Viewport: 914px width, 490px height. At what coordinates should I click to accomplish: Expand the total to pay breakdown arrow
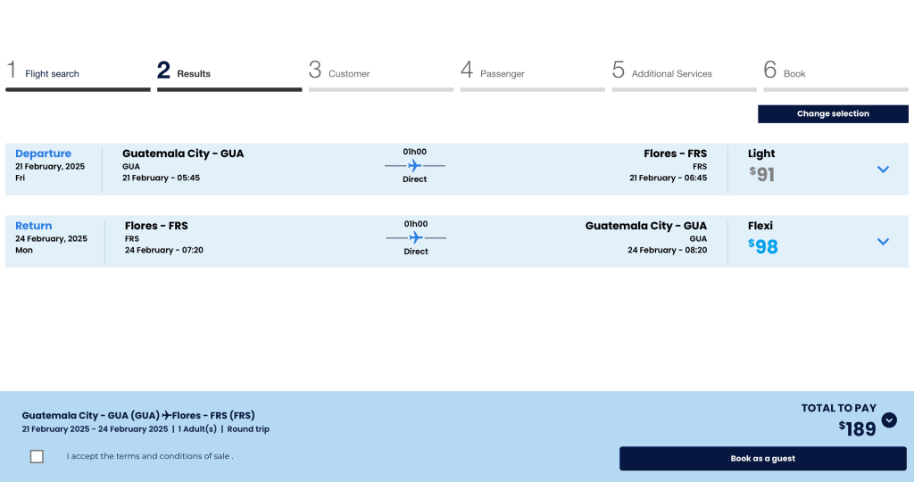click(x=889, y=420)
